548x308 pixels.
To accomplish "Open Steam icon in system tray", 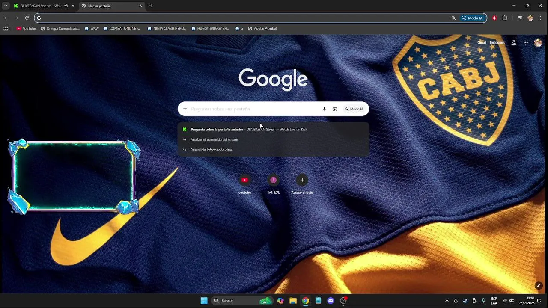I will 465,301.
